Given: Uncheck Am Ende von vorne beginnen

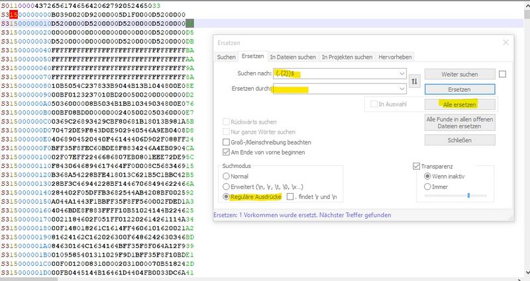Looking at the screenshot, I should [227, 152].
